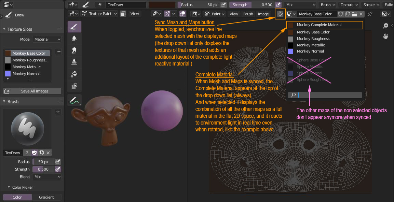Select the Clone stamp tool in the toolbar
394x202 pixels.
74,62
